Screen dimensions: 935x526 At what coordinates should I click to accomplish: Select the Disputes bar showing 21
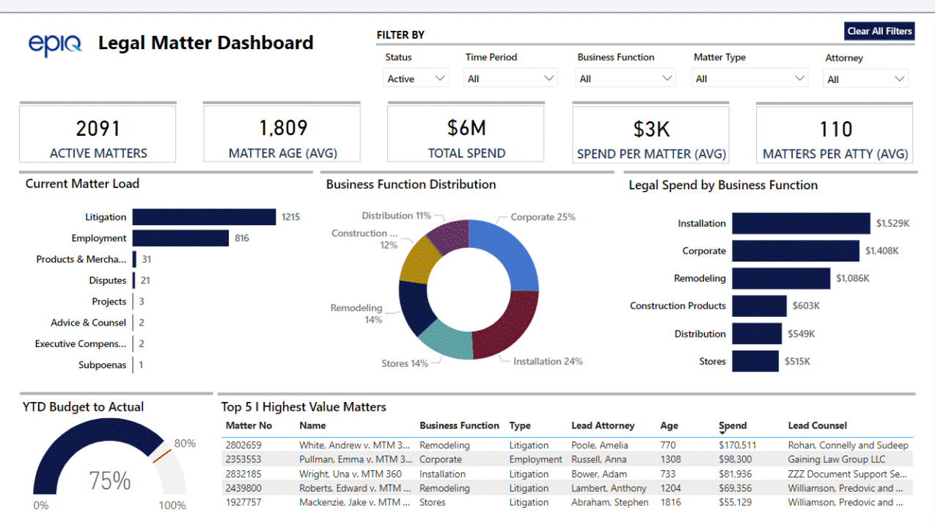(x=134, y=280)
